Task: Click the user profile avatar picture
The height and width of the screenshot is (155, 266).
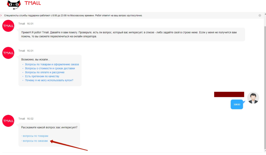Action: [253, 98]
